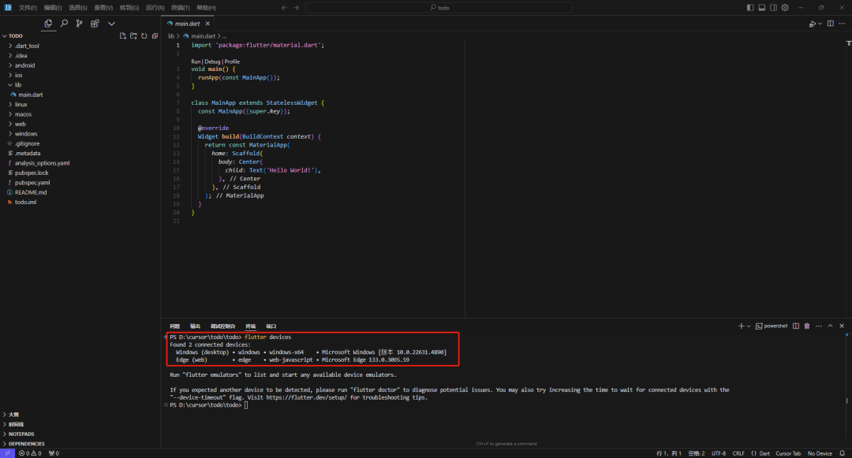Split the editor to the right
852x458 pixels.
coord(830,24)
